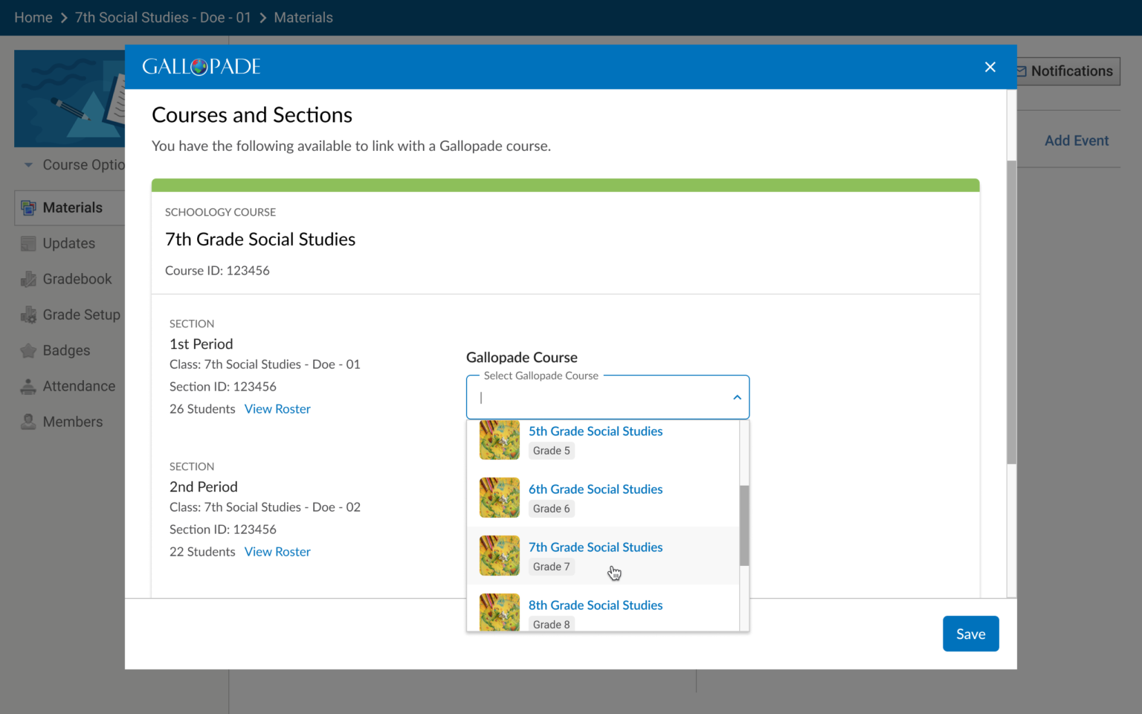Open Gradebook in the sidebar
Image resolution: width=1142 pixels, height=714 pixels.
point(77,279)
